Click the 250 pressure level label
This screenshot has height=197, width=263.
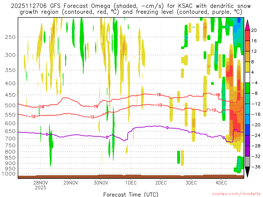pos(10,37)
